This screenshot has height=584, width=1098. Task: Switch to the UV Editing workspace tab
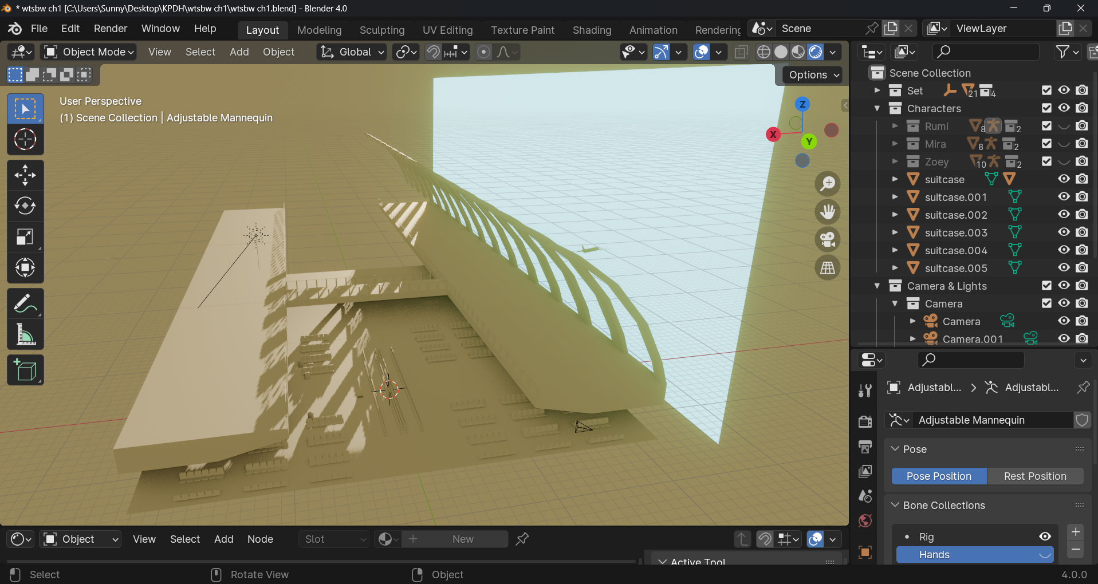(448, 30)
